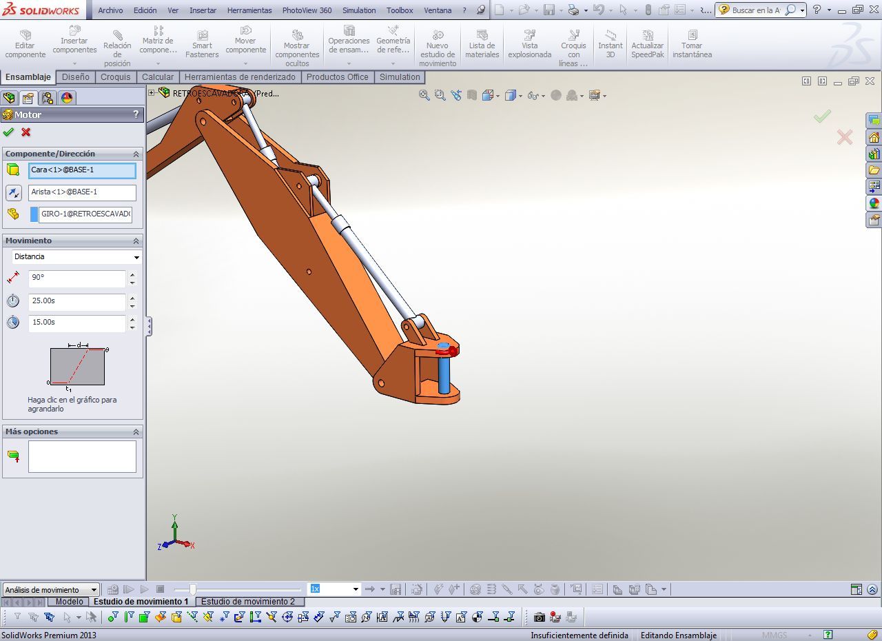Click the Calculate motion study icon
This screenshot has height=641, width=882.
(x=113, y=589)
